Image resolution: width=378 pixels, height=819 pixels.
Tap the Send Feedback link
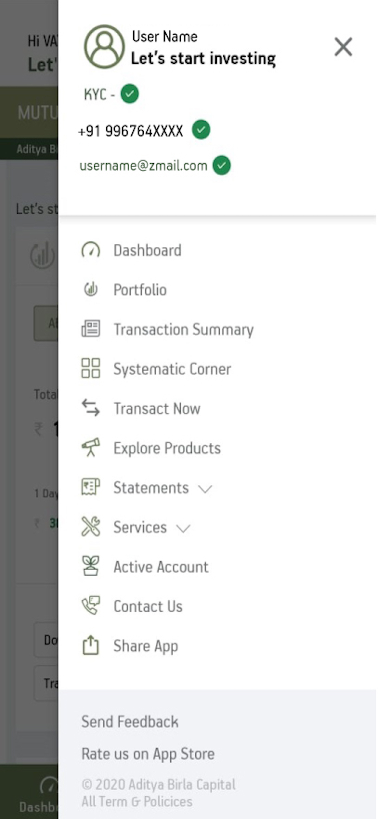pyautogui.click(x=130, y=722)
